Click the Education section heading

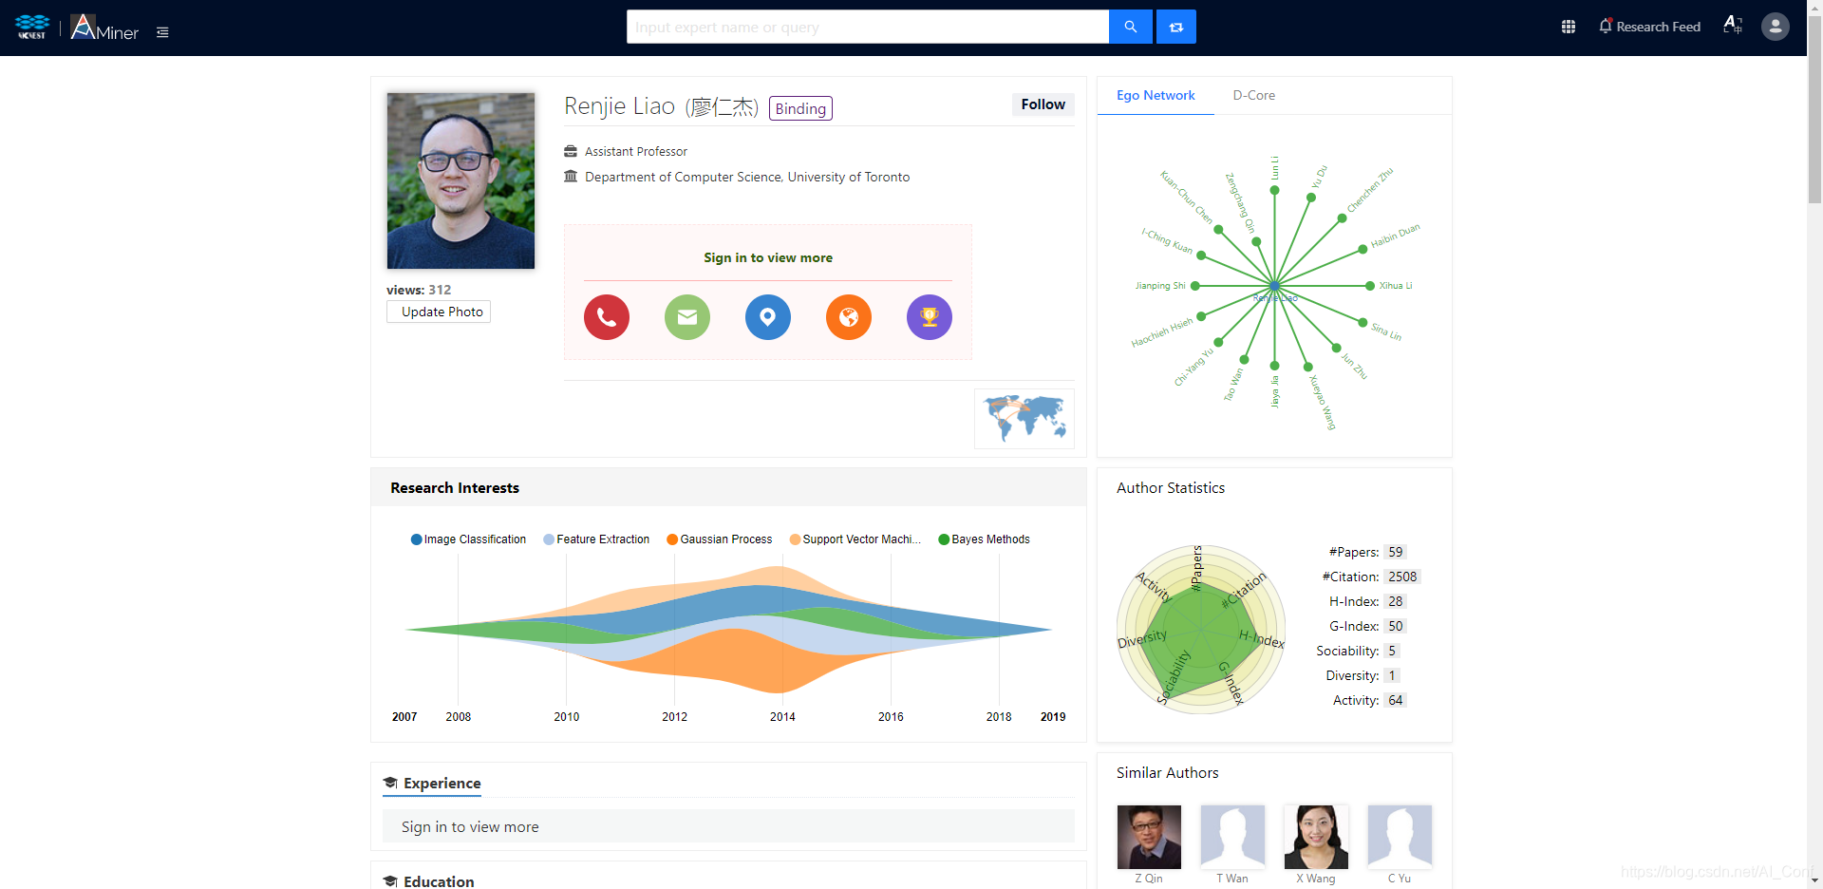439,881
